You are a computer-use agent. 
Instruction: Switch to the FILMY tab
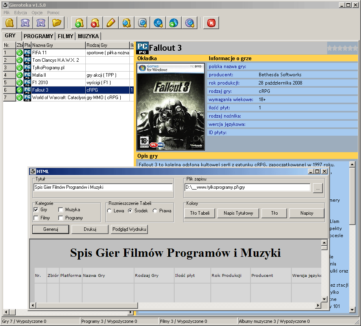[x=65, y=36]
